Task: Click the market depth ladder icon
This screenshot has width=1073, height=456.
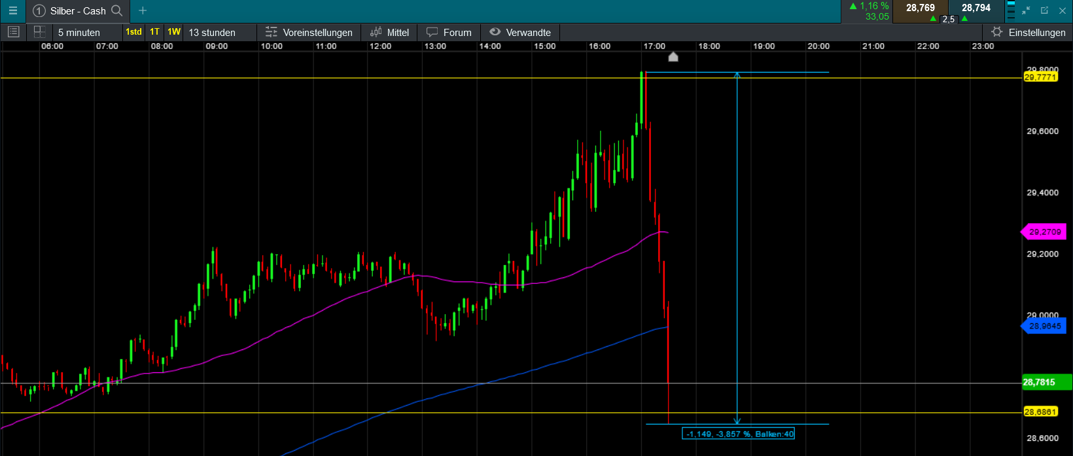Action: [1011, 10]
